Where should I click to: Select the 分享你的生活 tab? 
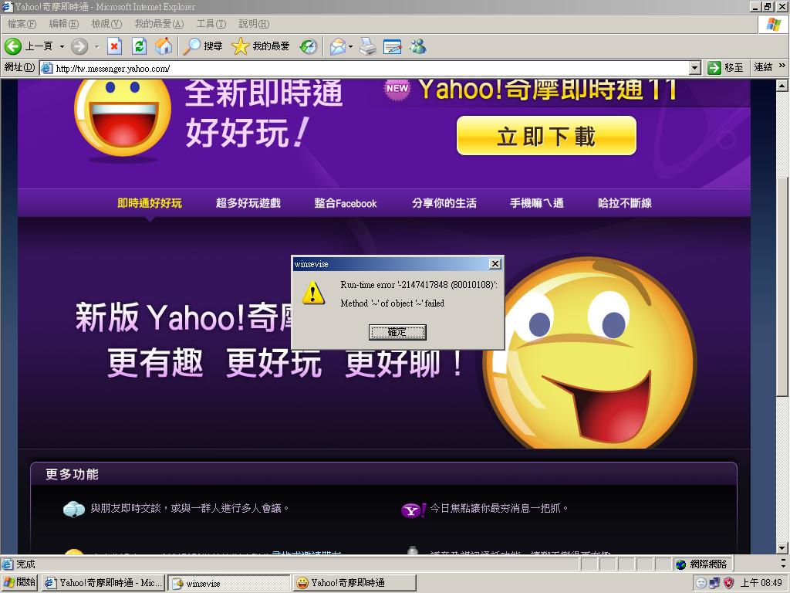[x=444, y=203]
